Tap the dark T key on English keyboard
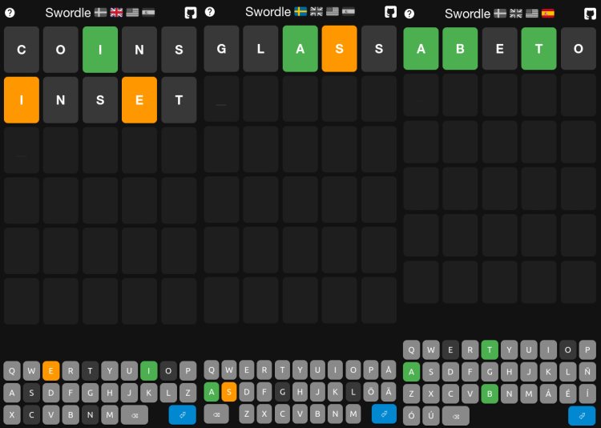 90,371
